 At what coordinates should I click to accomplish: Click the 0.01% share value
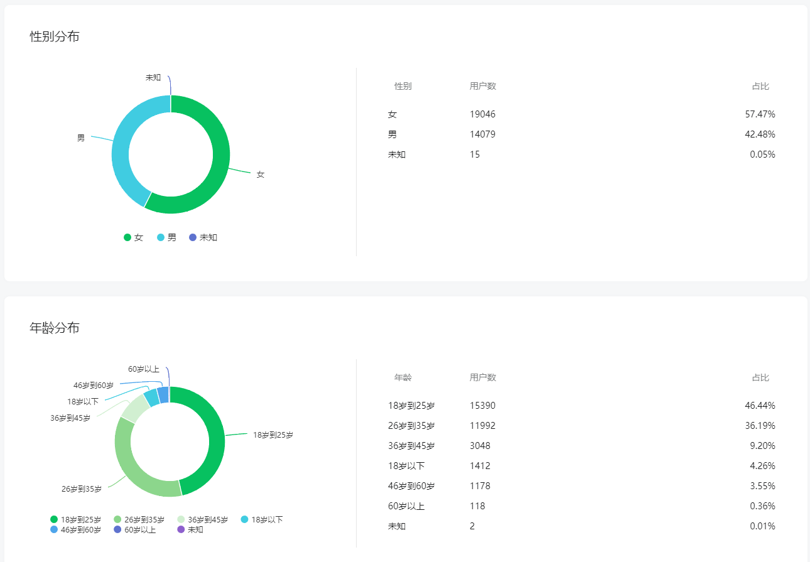[762, 526]
